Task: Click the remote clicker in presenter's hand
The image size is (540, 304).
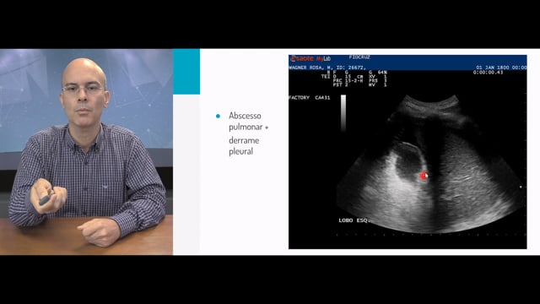Action: tap(46, 198)
